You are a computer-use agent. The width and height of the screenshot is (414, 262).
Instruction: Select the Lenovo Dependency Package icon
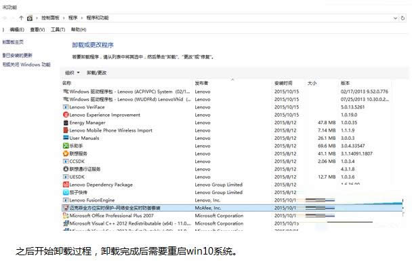tap(66, 185)
